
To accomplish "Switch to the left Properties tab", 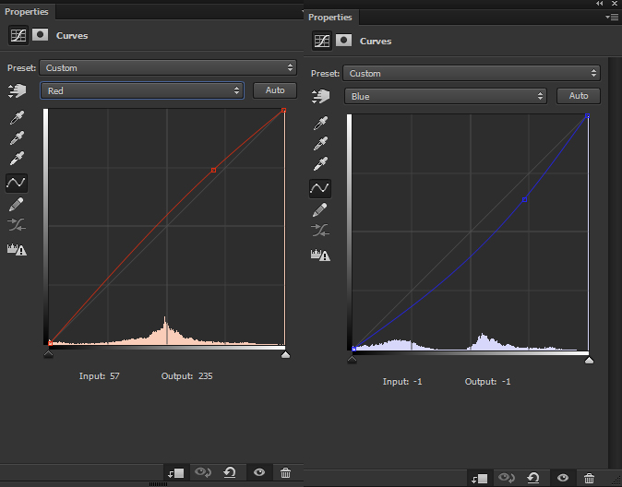I will click(27, 12).
